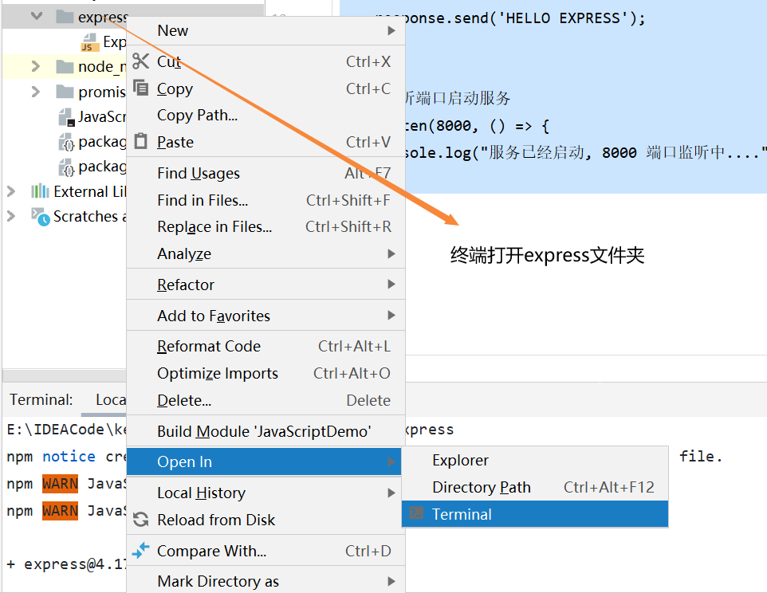Open the Refactor submenu

(x=265, y=285)
